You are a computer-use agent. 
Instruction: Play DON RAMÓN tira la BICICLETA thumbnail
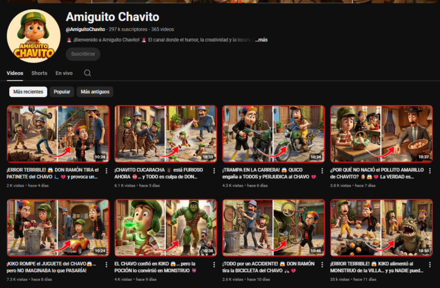[274, 228]
